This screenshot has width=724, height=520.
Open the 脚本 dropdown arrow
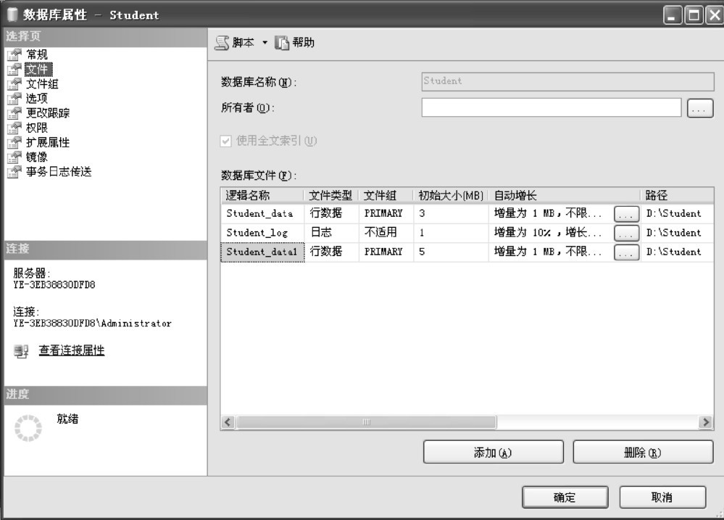pos(265,43)
